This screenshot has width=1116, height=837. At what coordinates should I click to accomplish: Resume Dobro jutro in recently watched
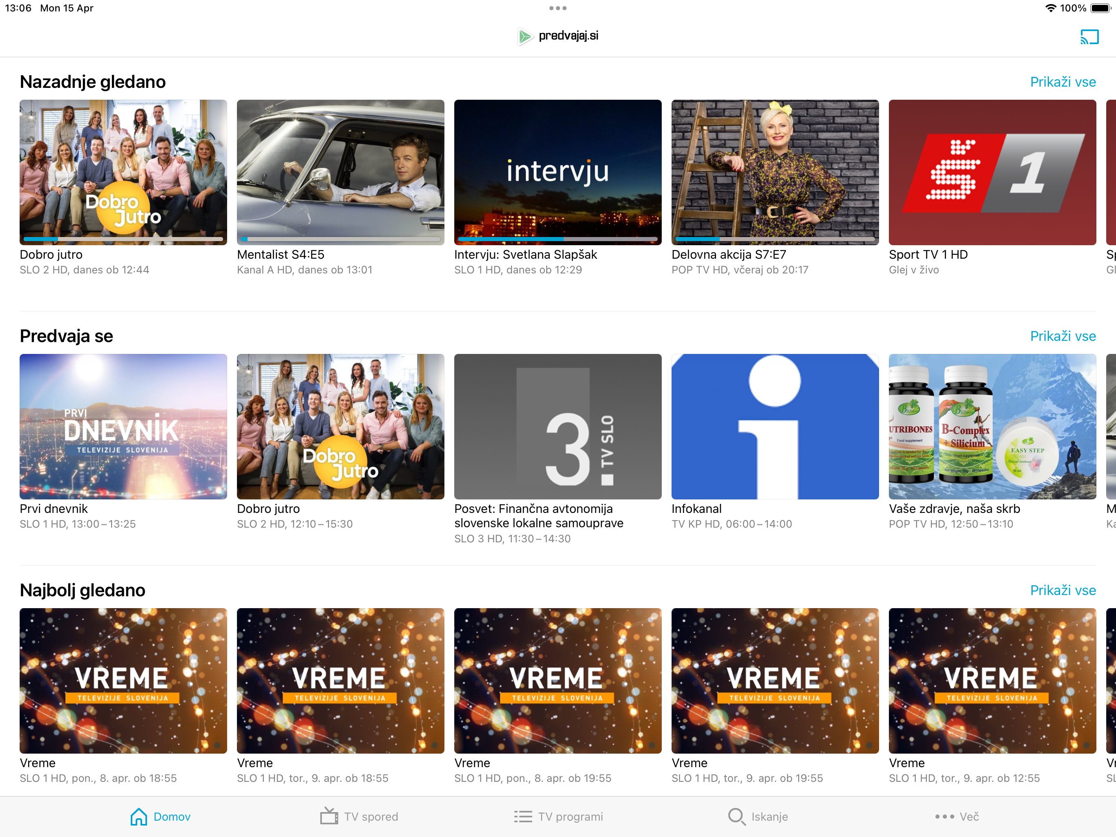click(x=123, y=172)
